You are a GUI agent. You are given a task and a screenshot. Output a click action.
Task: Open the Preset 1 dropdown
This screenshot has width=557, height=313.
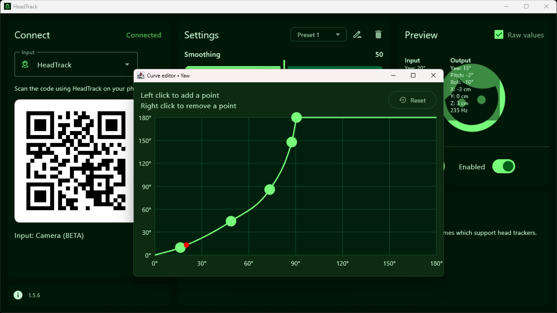pyautogui.click(x=318, y=35)
